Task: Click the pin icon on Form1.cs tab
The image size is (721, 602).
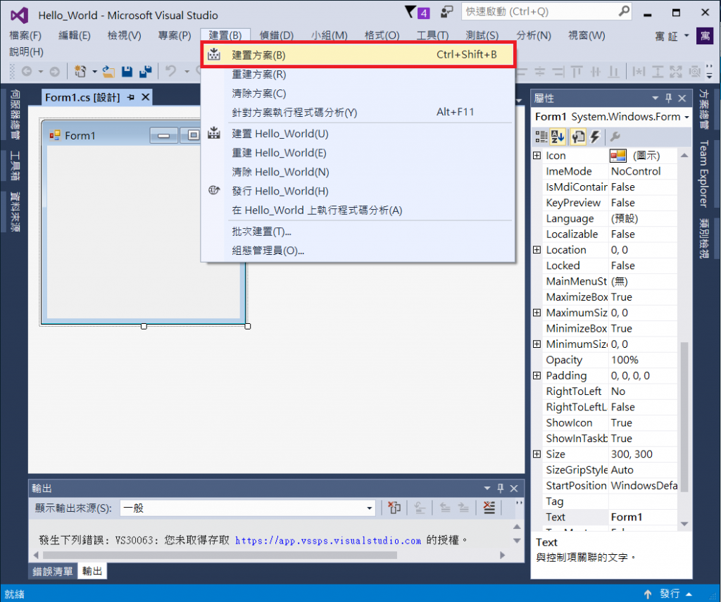Action: (x=131, y=97)
